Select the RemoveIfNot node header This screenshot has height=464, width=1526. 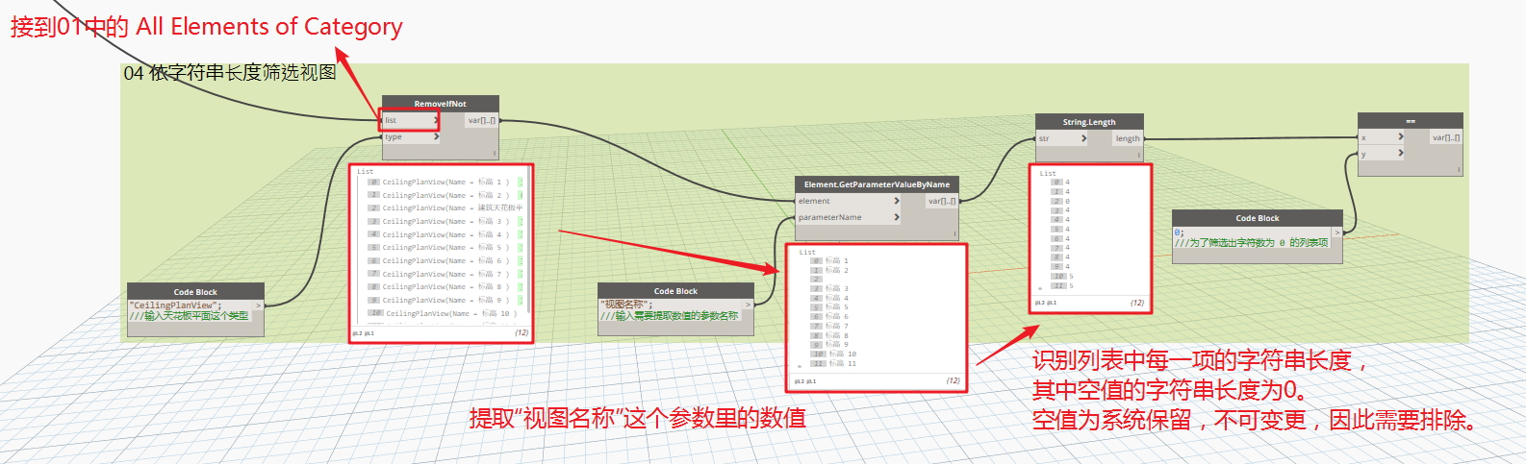pos(441,104)
